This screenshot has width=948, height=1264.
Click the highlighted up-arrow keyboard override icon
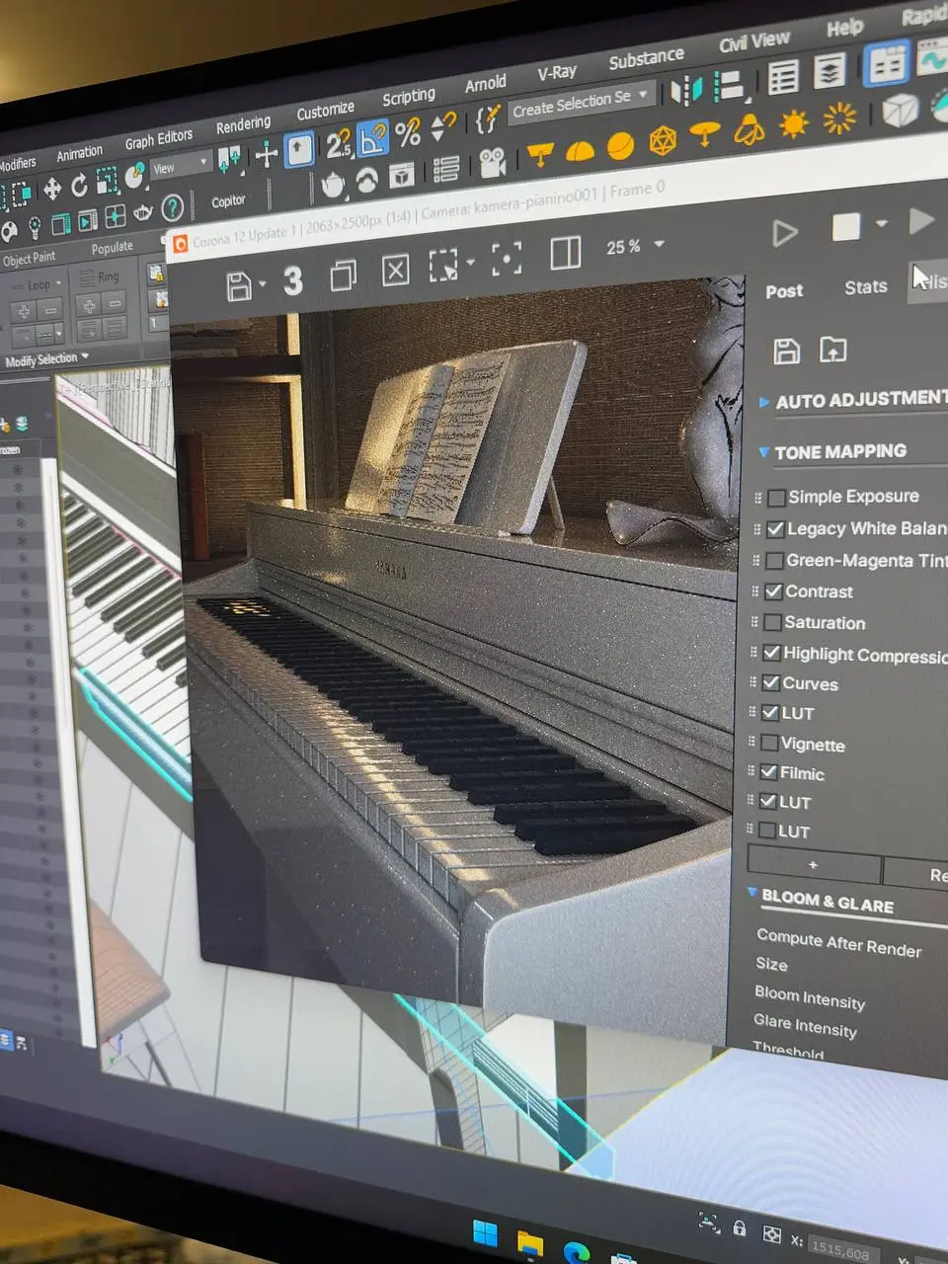[299, 150]
